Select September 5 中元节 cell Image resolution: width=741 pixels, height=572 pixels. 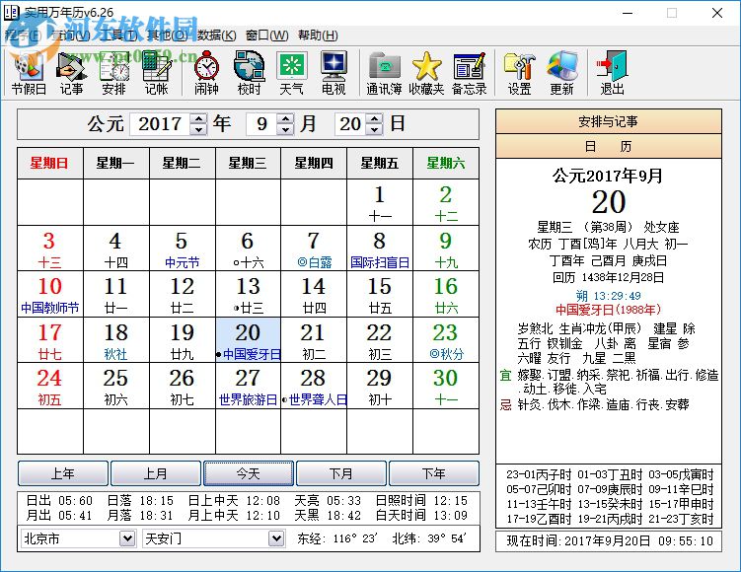pyautogui.click(x=182, y=249)
